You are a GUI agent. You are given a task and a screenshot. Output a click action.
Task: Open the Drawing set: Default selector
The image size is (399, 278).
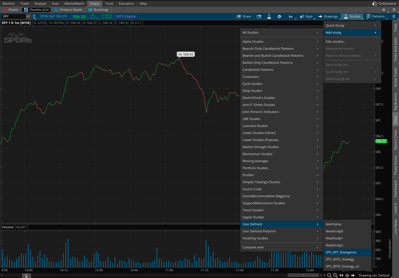[374, 275]
